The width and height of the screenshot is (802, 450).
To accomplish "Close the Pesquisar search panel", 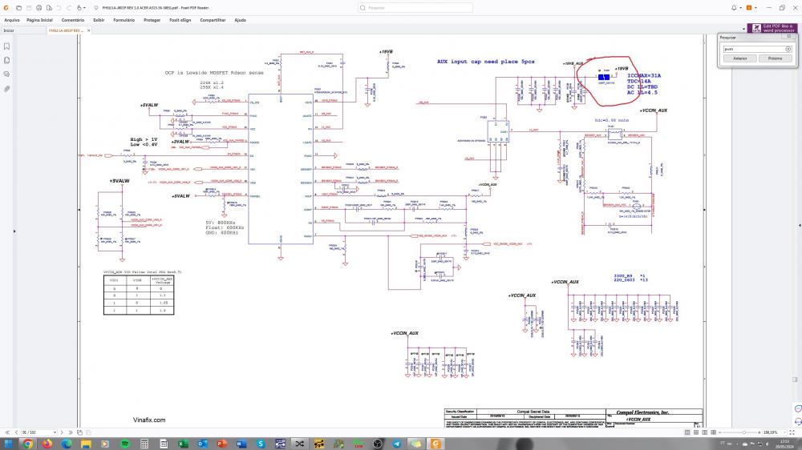I will [788, 37].
